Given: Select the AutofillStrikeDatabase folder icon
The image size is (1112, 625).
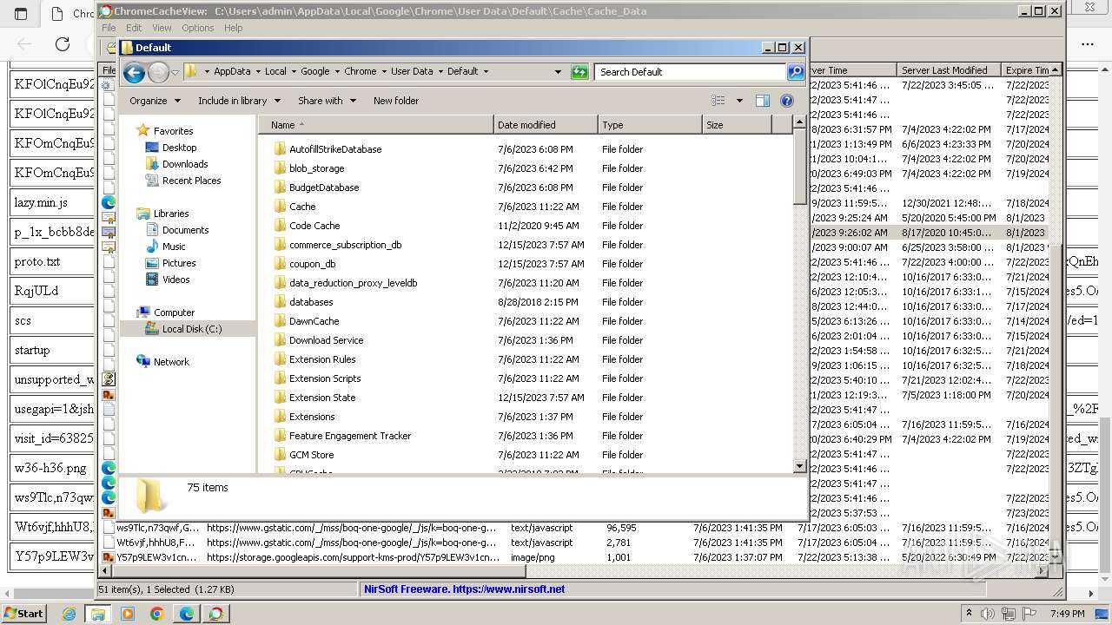Looking at the screenshot, I should 280,149.
